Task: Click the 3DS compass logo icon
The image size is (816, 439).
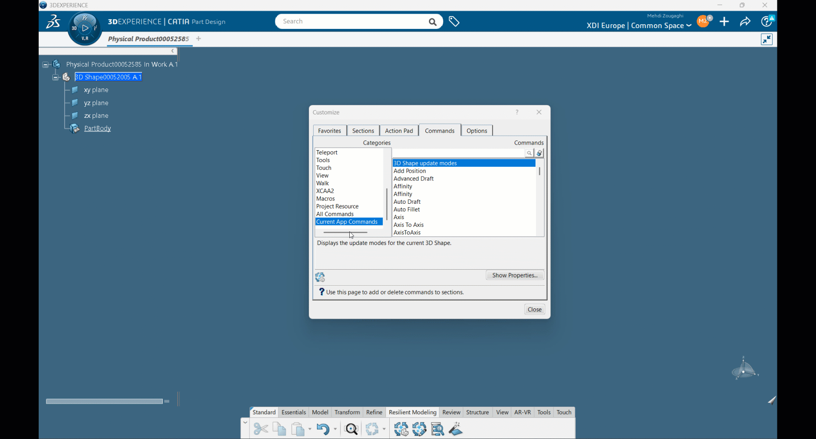Action: pyautogui.click(x=53, y=21)
